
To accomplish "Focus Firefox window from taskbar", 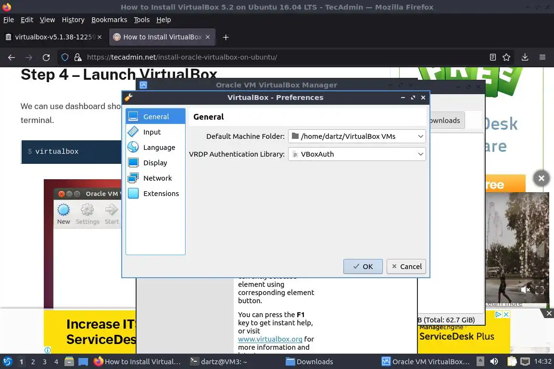I will pos(138,362).
